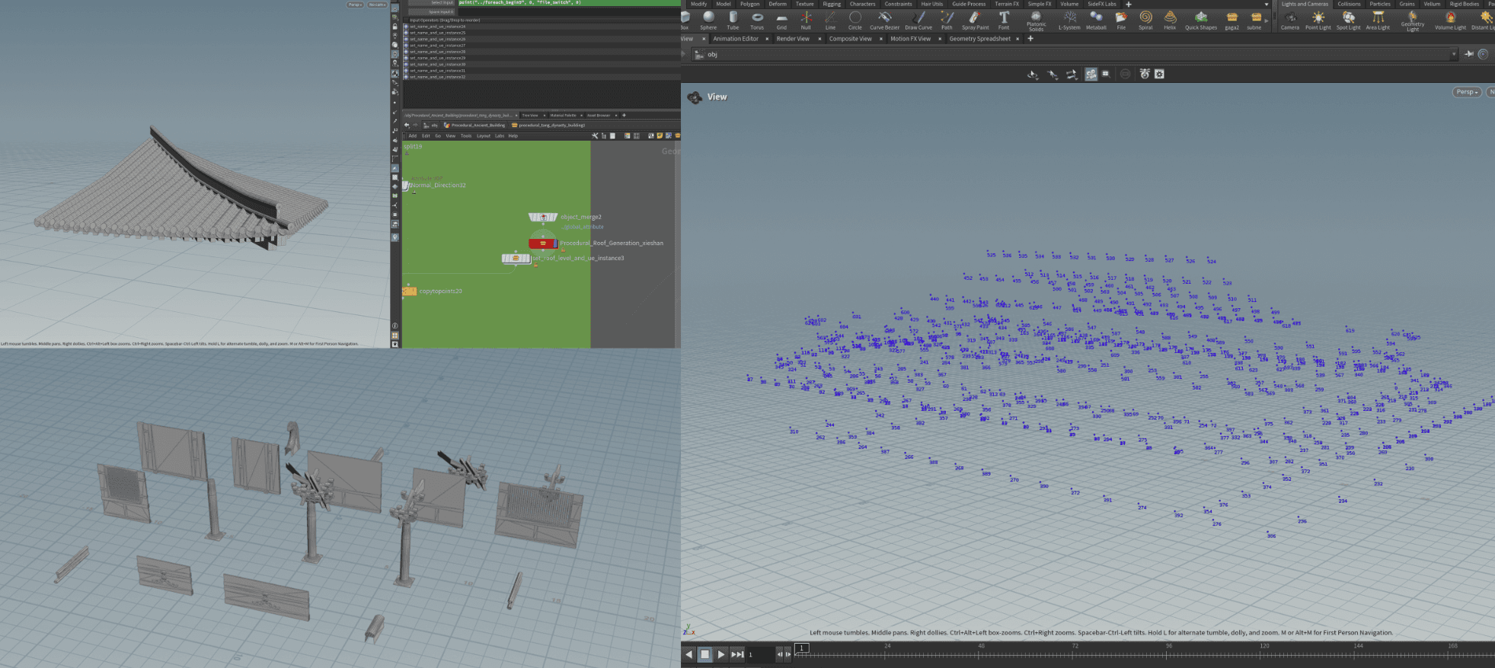Viewport: 1495px width, 668px height.
Task: Switch to the Animation Editor pane tab
Action: tap(736, 39)
